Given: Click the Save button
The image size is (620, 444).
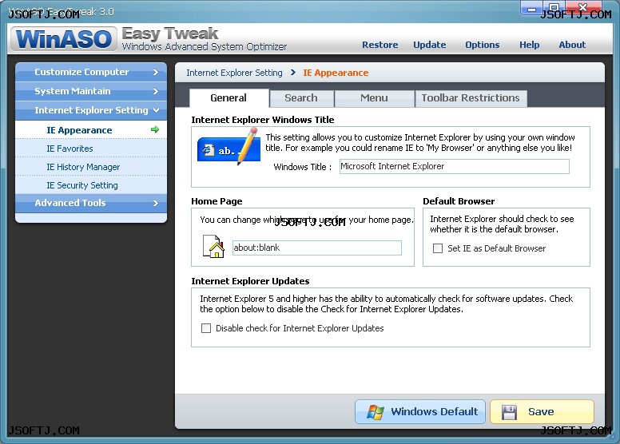Looking at the screenshot, I should tap(542, 411).
